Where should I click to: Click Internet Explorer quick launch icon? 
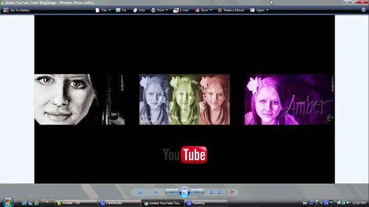36,203
